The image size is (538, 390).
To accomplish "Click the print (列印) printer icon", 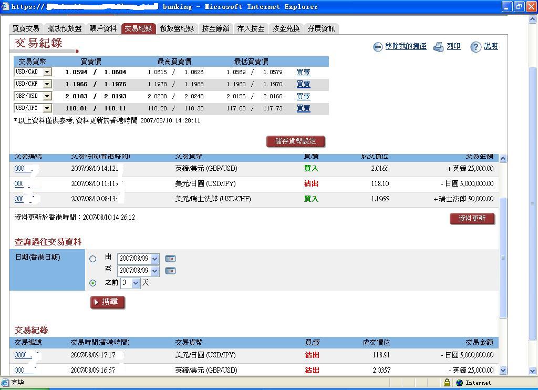I will [x=438, y=47].
